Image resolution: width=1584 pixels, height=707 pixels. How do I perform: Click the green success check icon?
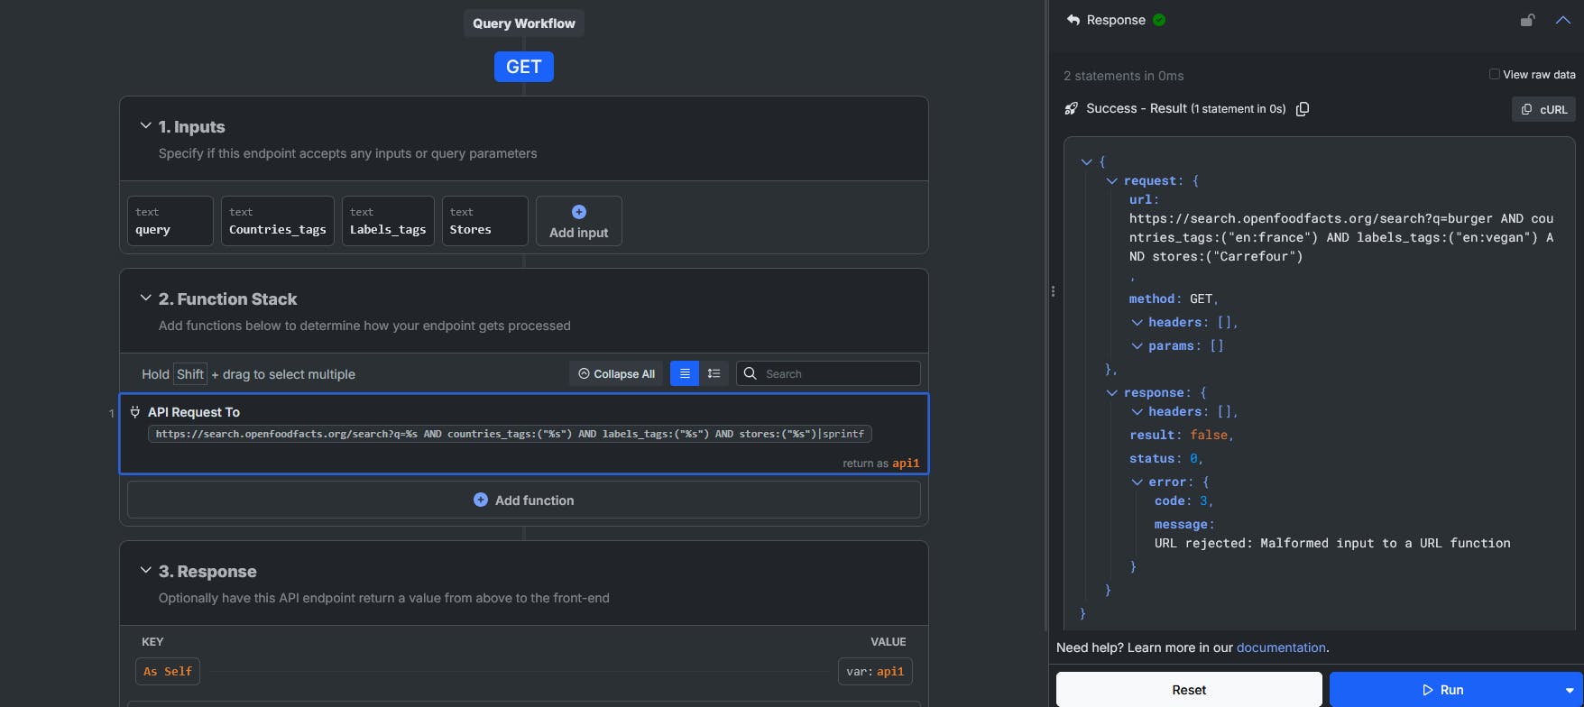1159,20
